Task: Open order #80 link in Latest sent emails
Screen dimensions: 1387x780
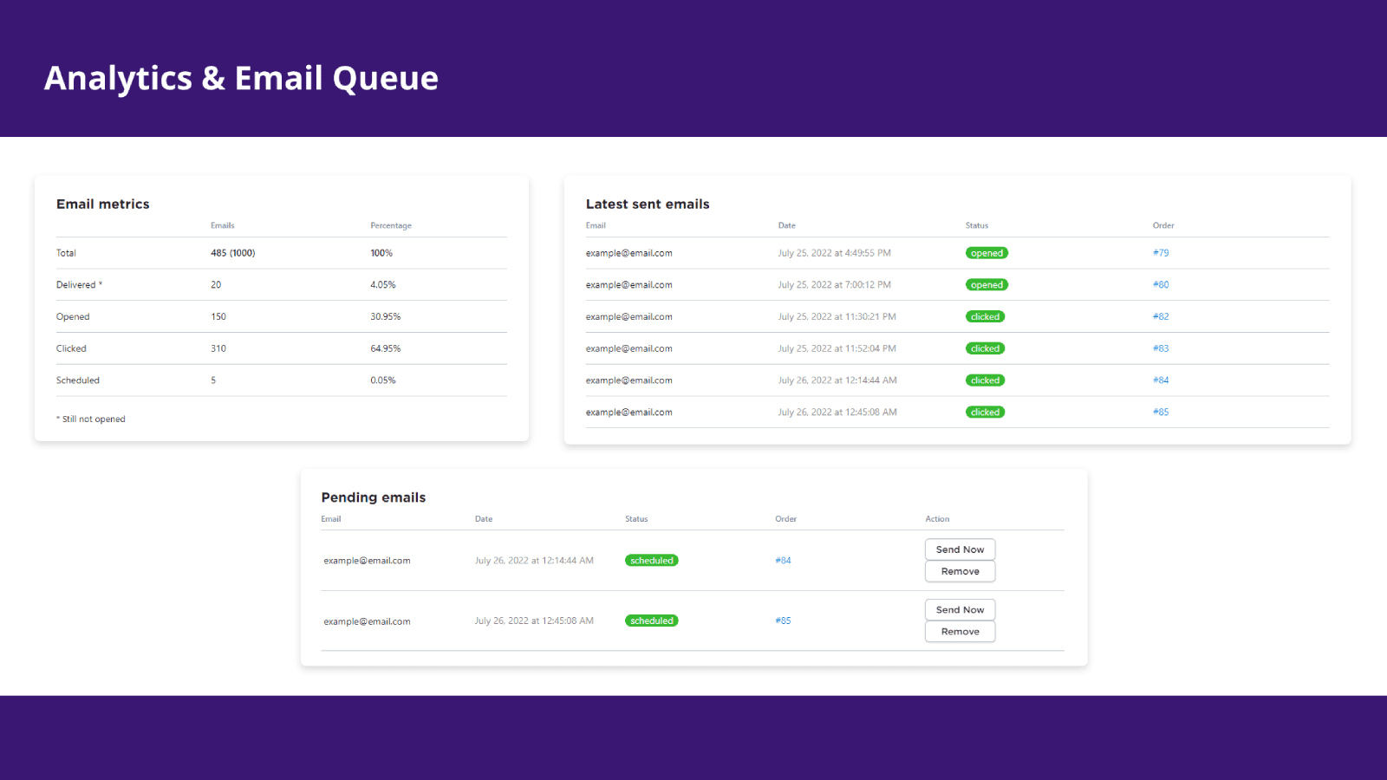Action: 1161,285
